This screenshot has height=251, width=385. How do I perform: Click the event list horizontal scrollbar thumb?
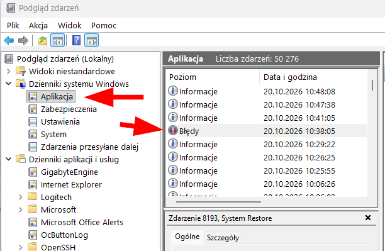pyautogui.click(x=218, y=202)
